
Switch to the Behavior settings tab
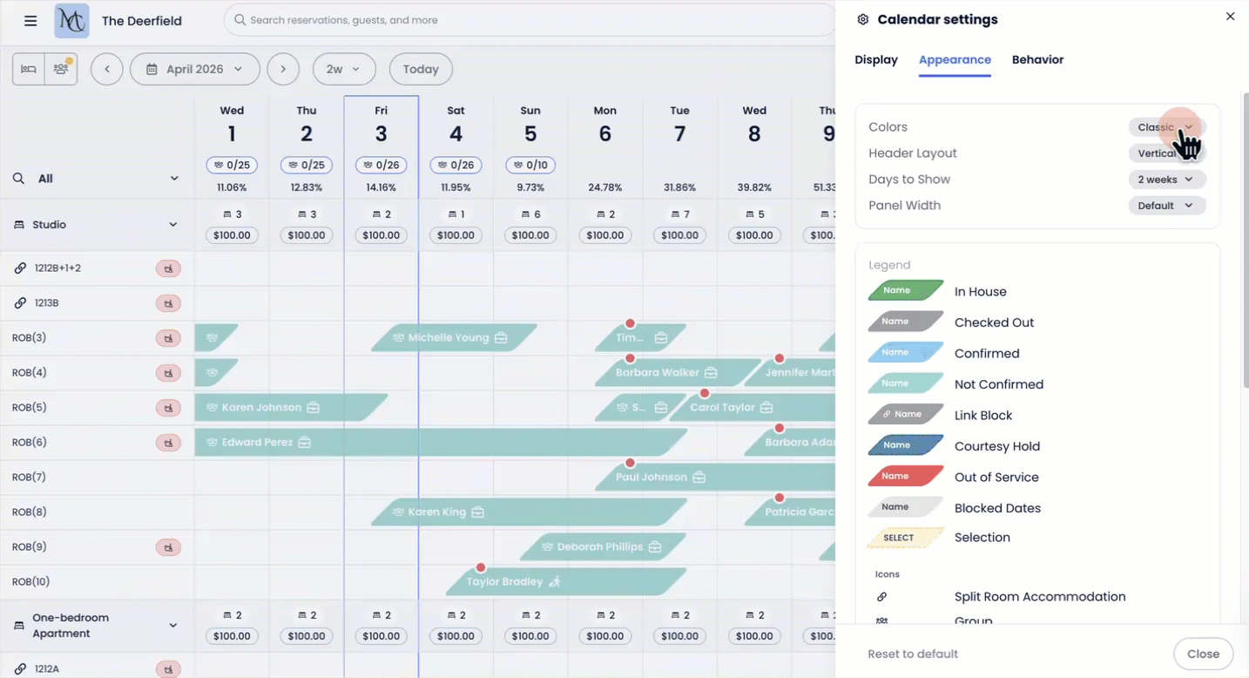tap(1037, 60)
